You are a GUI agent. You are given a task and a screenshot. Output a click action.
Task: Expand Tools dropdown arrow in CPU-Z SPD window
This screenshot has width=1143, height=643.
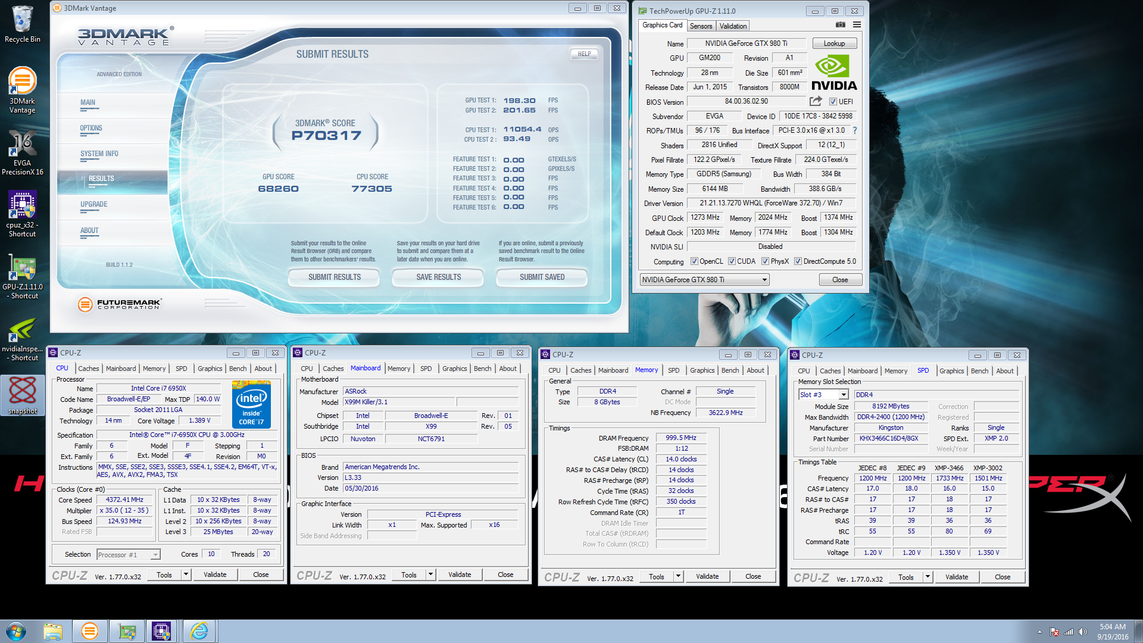(927, 577)
